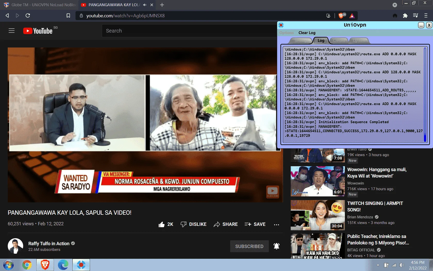This screenshot has width=433, height=271.
Task: Open the extensions puzzle icon
Action: 405,16
